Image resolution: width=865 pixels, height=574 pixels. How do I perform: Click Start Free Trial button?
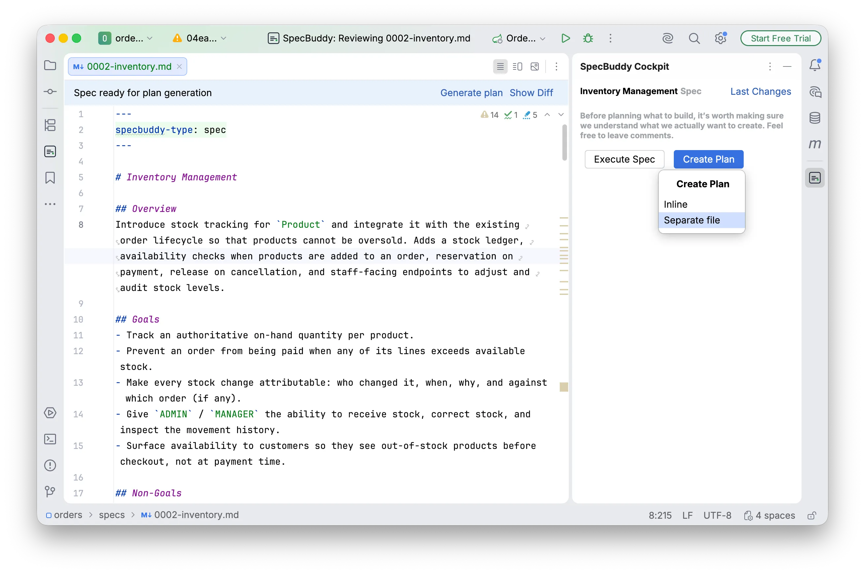[780, 38]
